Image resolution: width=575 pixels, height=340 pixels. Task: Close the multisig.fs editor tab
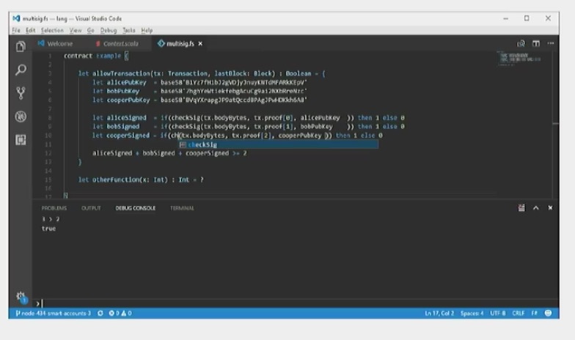(200, 44)
